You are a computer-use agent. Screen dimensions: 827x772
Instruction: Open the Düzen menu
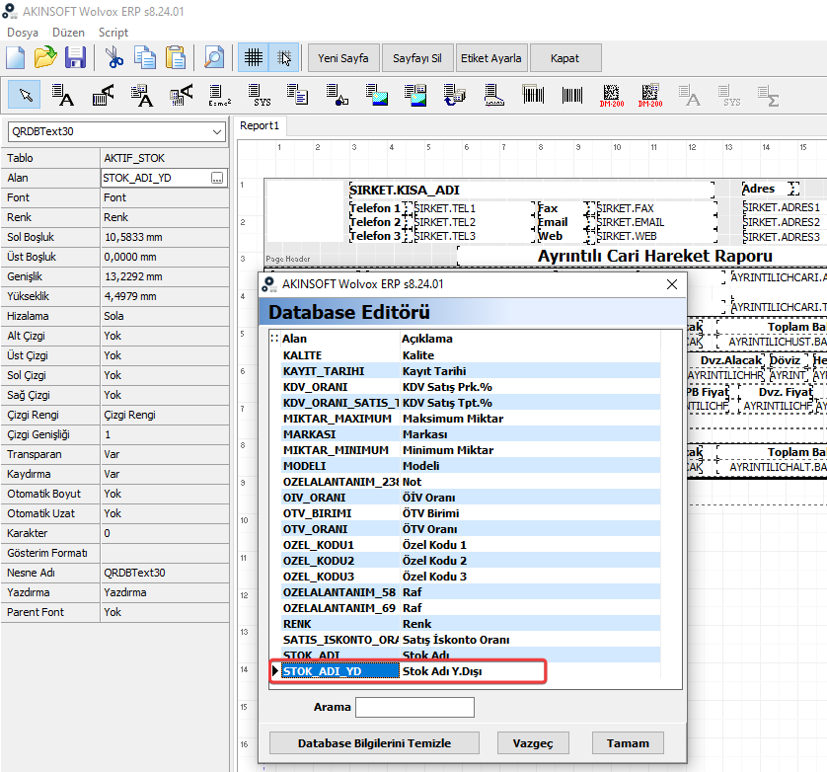(68, 33)
